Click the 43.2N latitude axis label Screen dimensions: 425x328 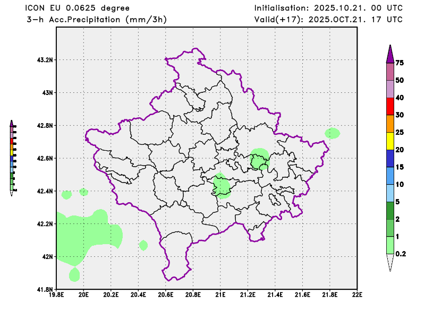(44, 60)
